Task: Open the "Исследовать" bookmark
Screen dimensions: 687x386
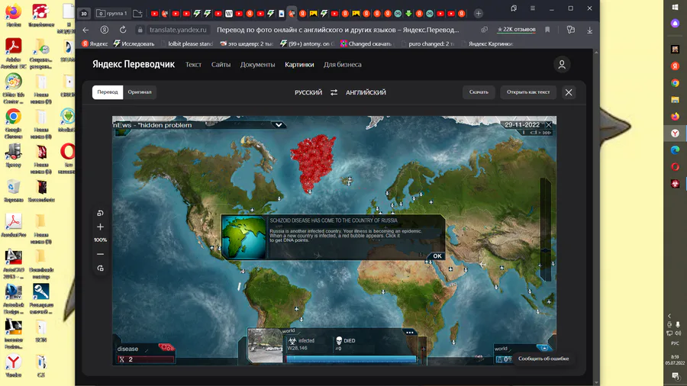Action: point(134,43)
